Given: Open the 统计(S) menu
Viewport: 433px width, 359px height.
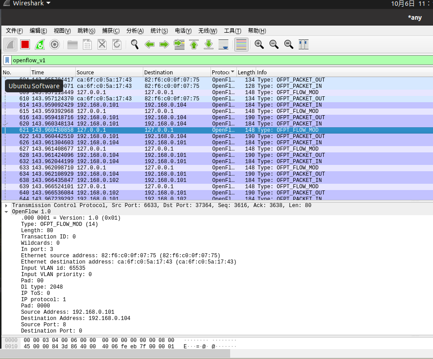Looking at the screenshot, I should point(159,31).
